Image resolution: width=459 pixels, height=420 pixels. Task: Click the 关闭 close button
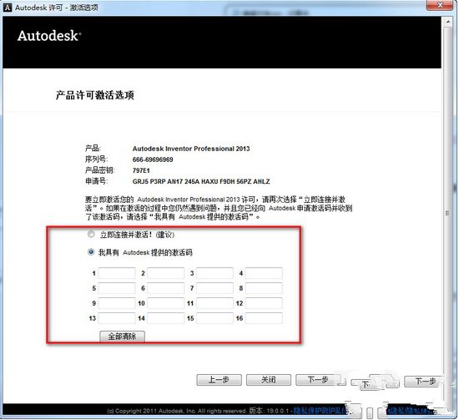(x=269, y=380)
